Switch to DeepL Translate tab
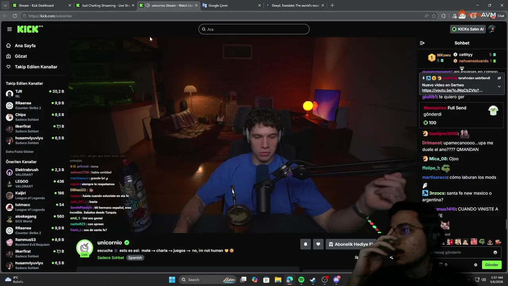 (295, 6)
